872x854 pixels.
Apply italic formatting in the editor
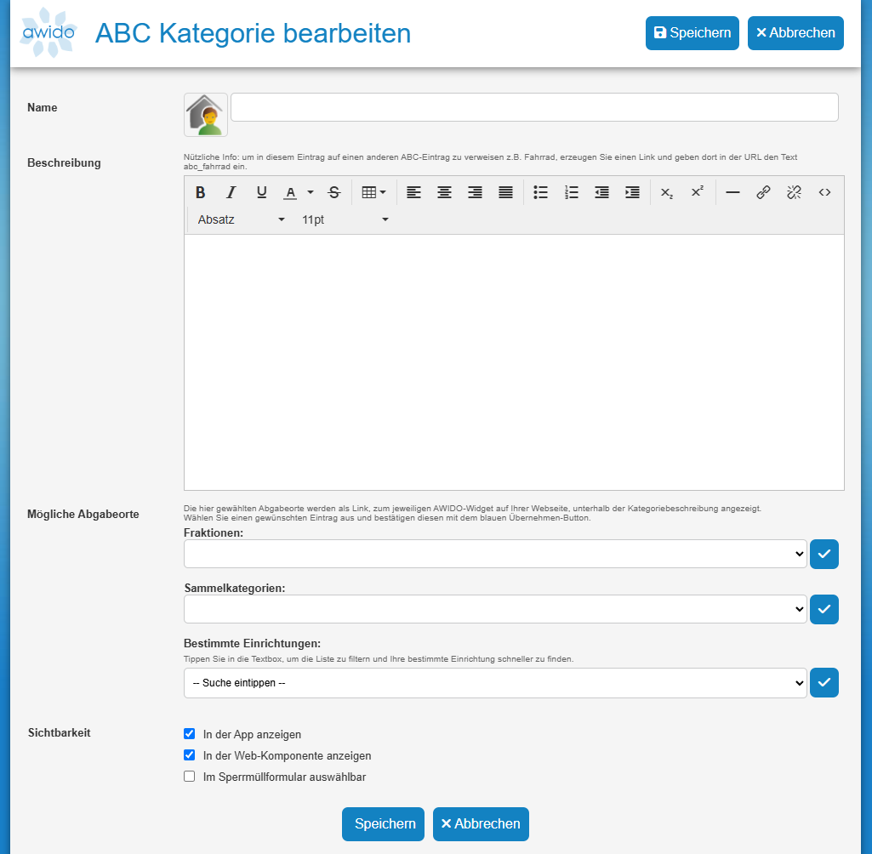coord(231,192)
